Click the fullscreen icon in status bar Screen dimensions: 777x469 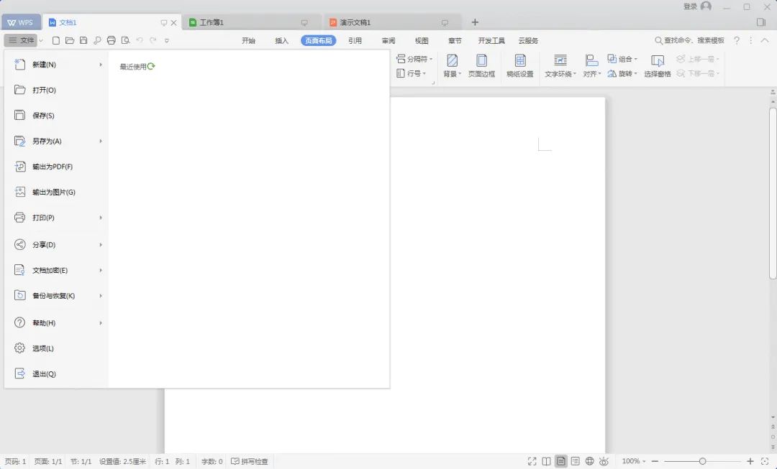point(532,461)
